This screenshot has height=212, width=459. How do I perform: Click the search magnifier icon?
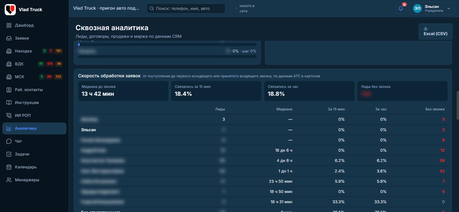coord(152,8)
